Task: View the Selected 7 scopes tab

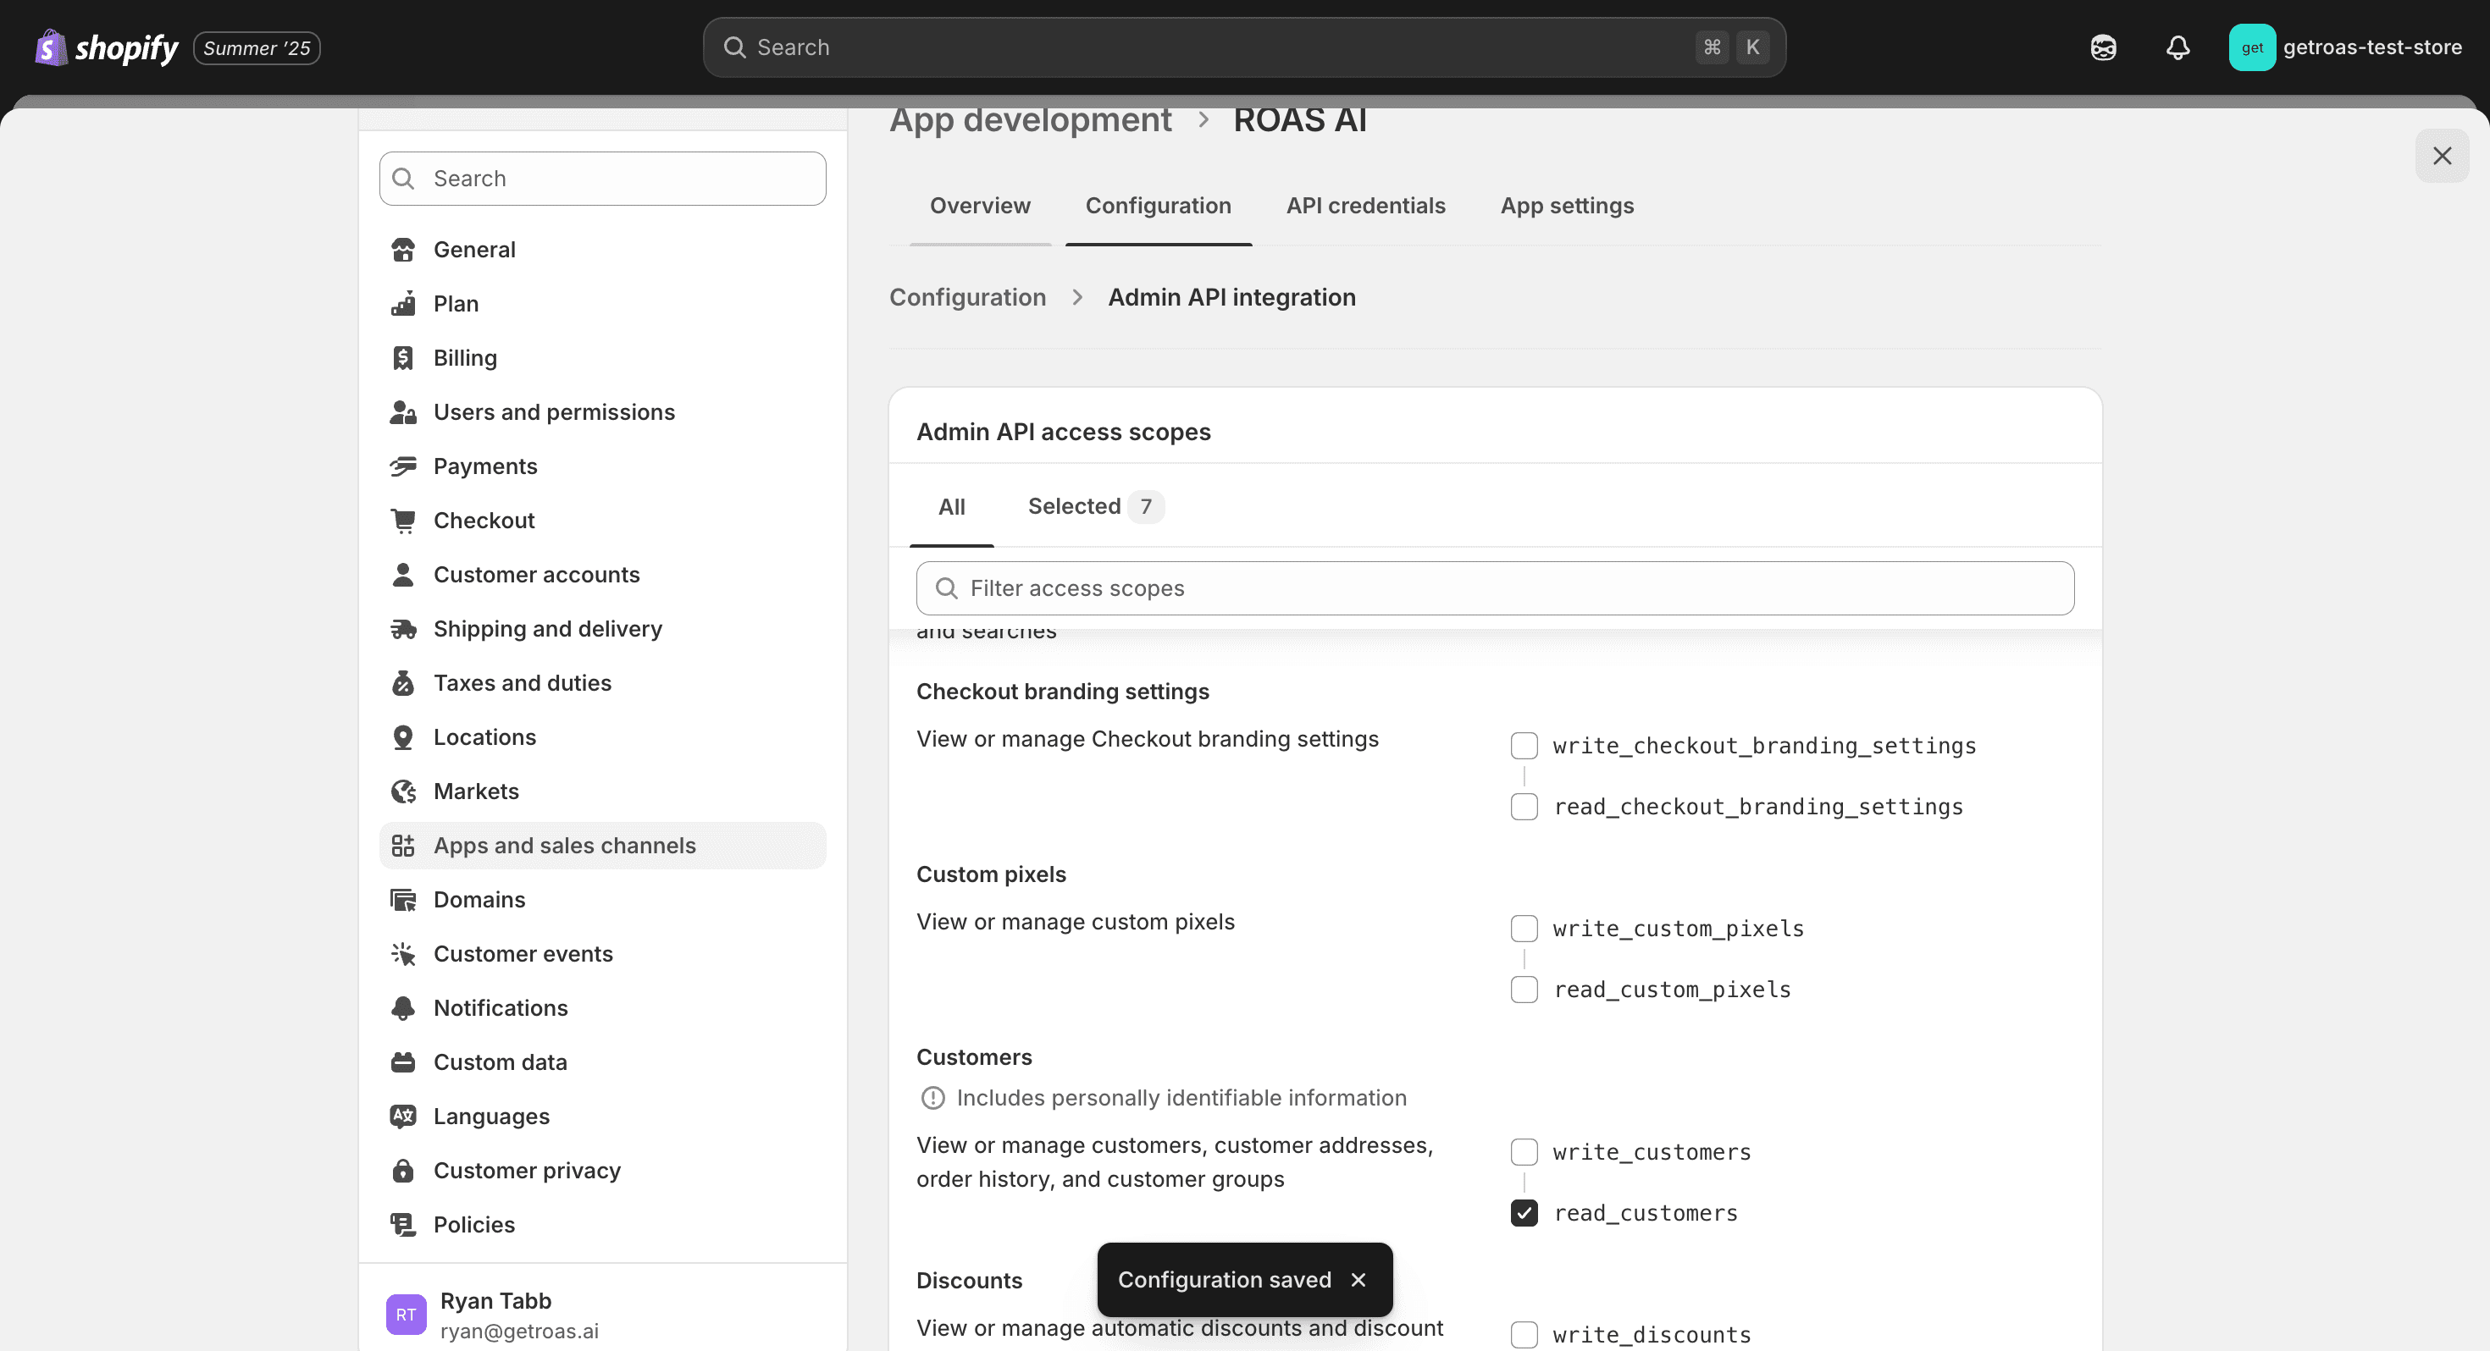Action: point(1095,506)
